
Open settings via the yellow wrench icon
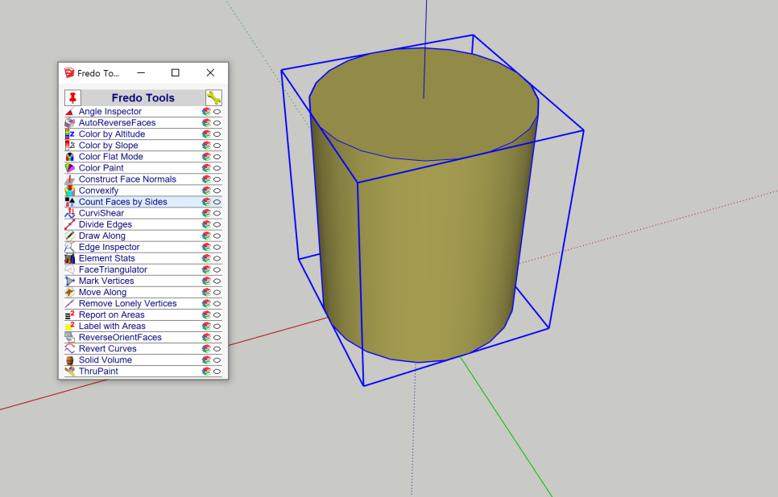pos(213,97)
